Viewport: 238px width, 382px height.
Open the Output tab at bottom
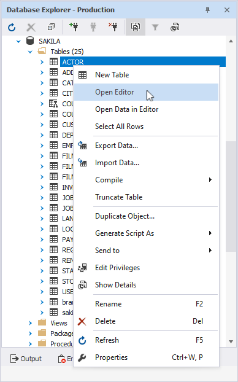coord(26,359)
